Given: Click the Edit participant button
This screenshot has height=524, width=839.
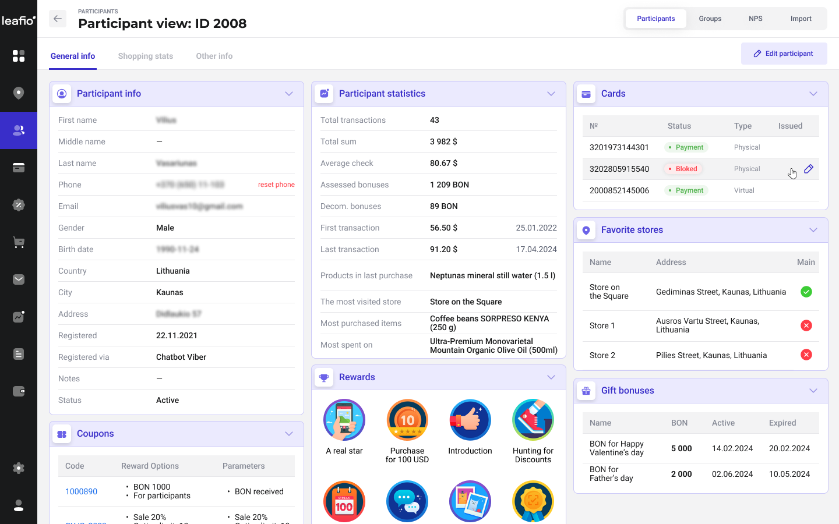Looking at the screenshot, I should click(x=784, y=53).
